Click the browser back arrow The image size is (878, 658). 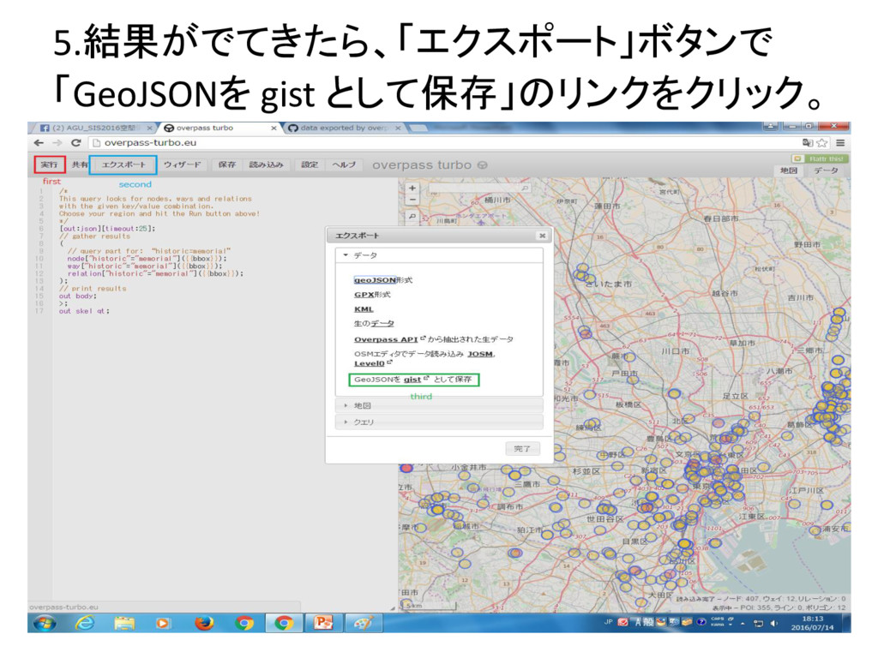pos(39,142)
